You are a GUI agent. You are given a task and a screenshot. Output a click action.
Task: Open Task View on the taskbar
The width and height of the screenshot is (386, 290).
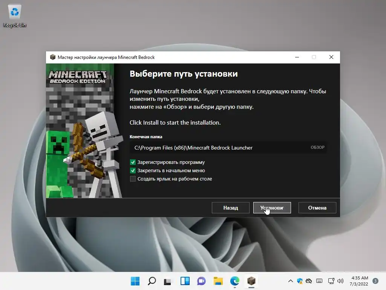click(x=168, y=281)
